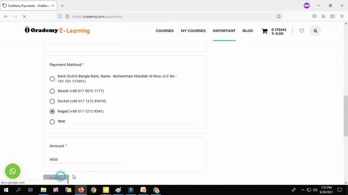Launch Google Chrome from the taskbar
This screenshot has height=195, width=348.
[x=94, y=190]
